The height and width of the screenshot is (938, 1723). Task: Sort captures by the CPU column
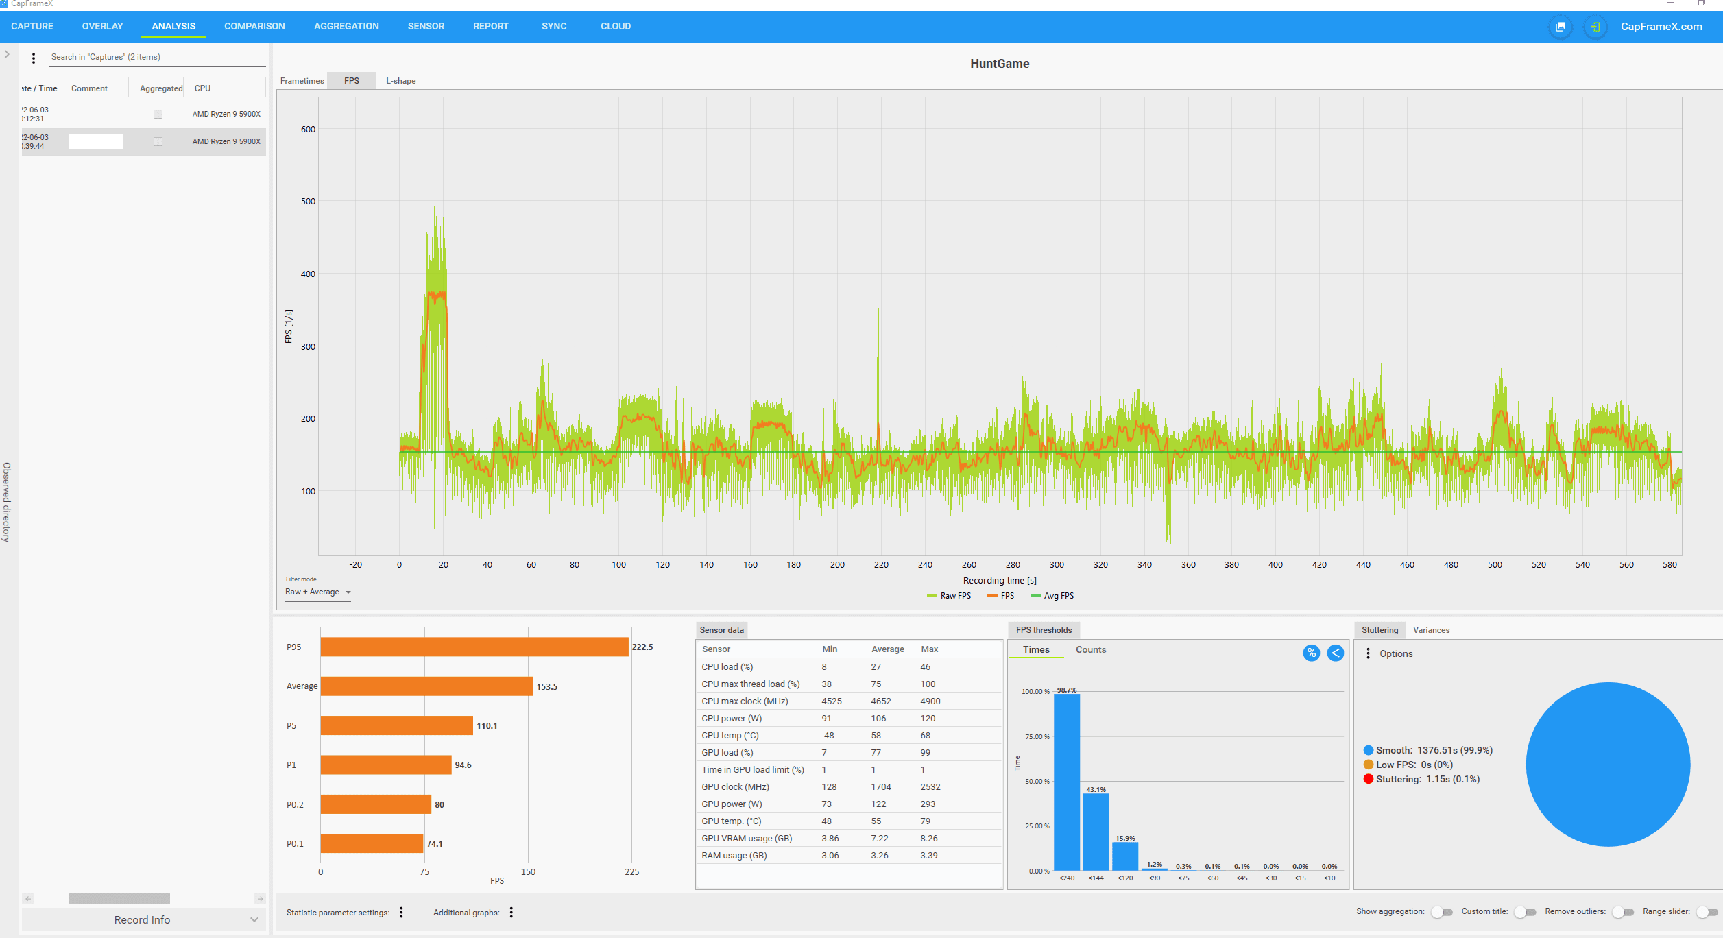point(202,88)
